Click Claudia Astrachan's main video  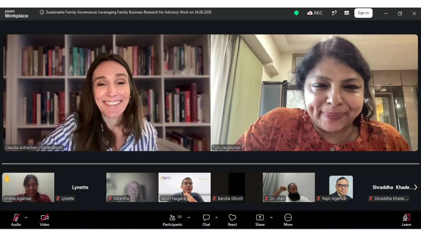[x=107, y=93]
